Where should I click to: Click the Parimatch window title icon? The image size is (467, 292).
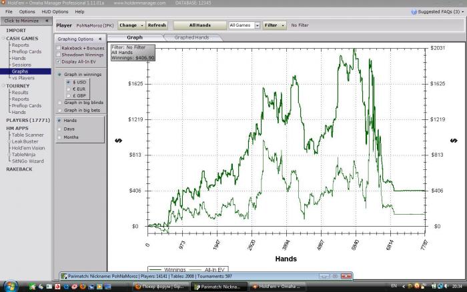click(x=64, y=276)
